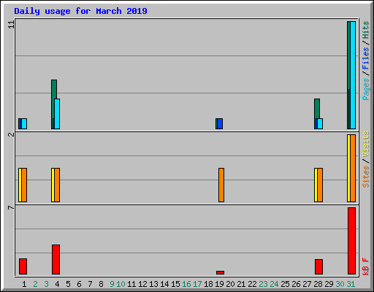This screenshot has height=292, width=374.
Task: Click day label '28' on the x-axis
Action: (318, 284)
